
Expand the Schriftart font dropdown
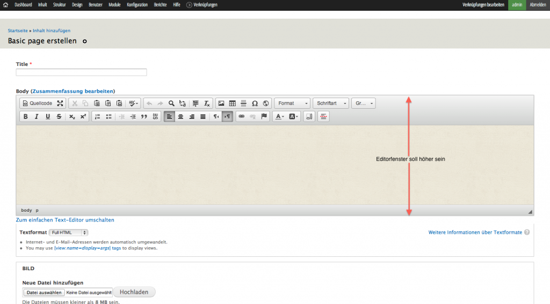point(331,103)
